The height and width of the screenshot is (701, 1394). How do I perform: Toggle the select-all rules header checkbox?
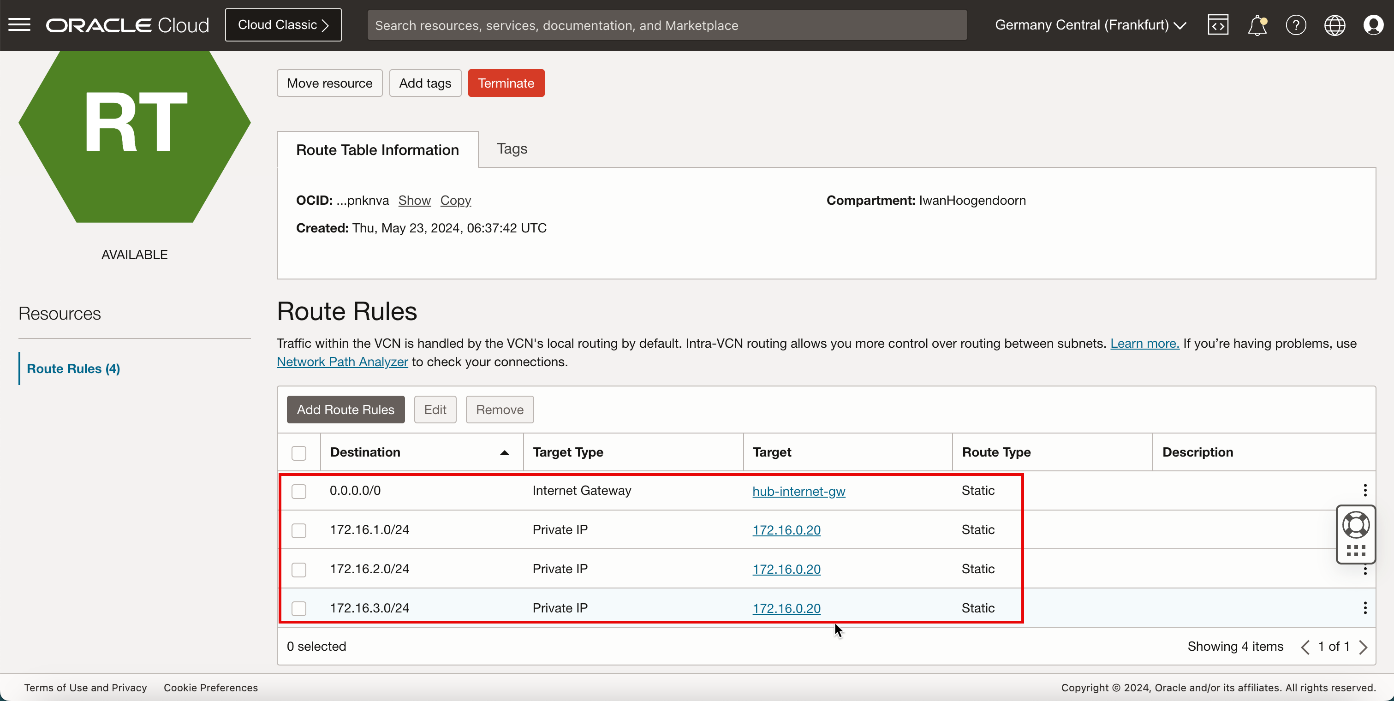[299, 453]
